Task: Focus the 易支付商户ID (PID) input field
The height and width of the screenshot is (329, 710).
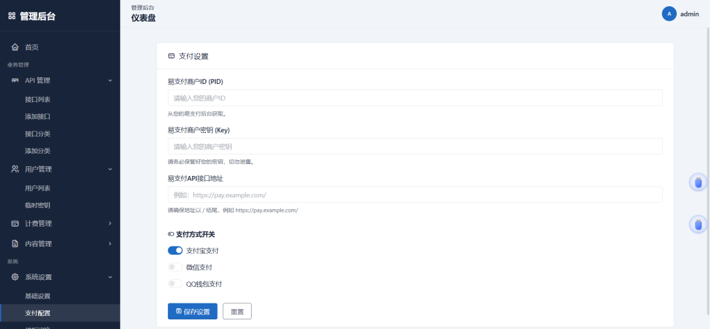Action: click(415, 98)
